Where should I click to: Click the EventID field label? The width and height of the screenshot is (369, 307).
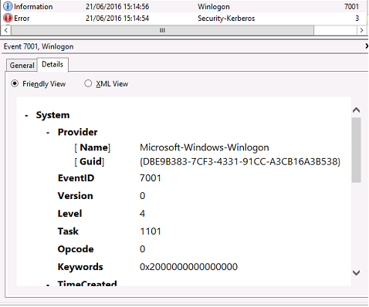click(76, 178)
